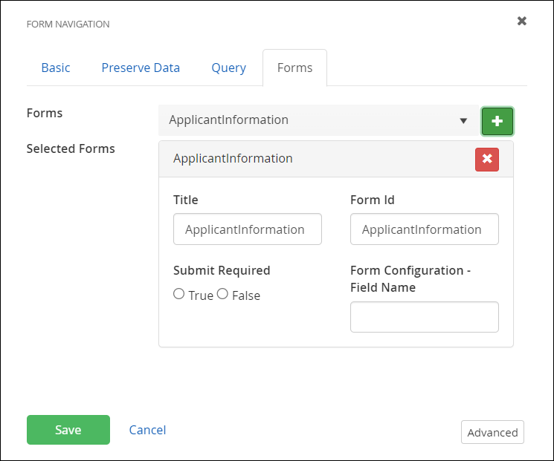Click the FORM NAVIGATION dialog title
This screenshot has width=554, height=461.
(68, 24)
